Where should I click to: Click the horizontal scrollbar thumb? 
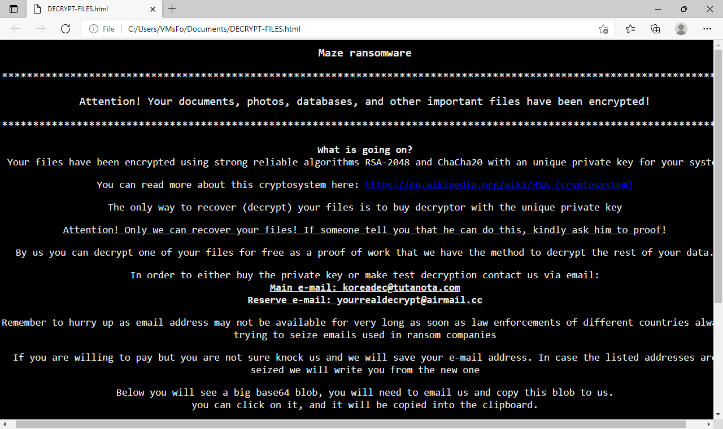click(x=350, y=424)
